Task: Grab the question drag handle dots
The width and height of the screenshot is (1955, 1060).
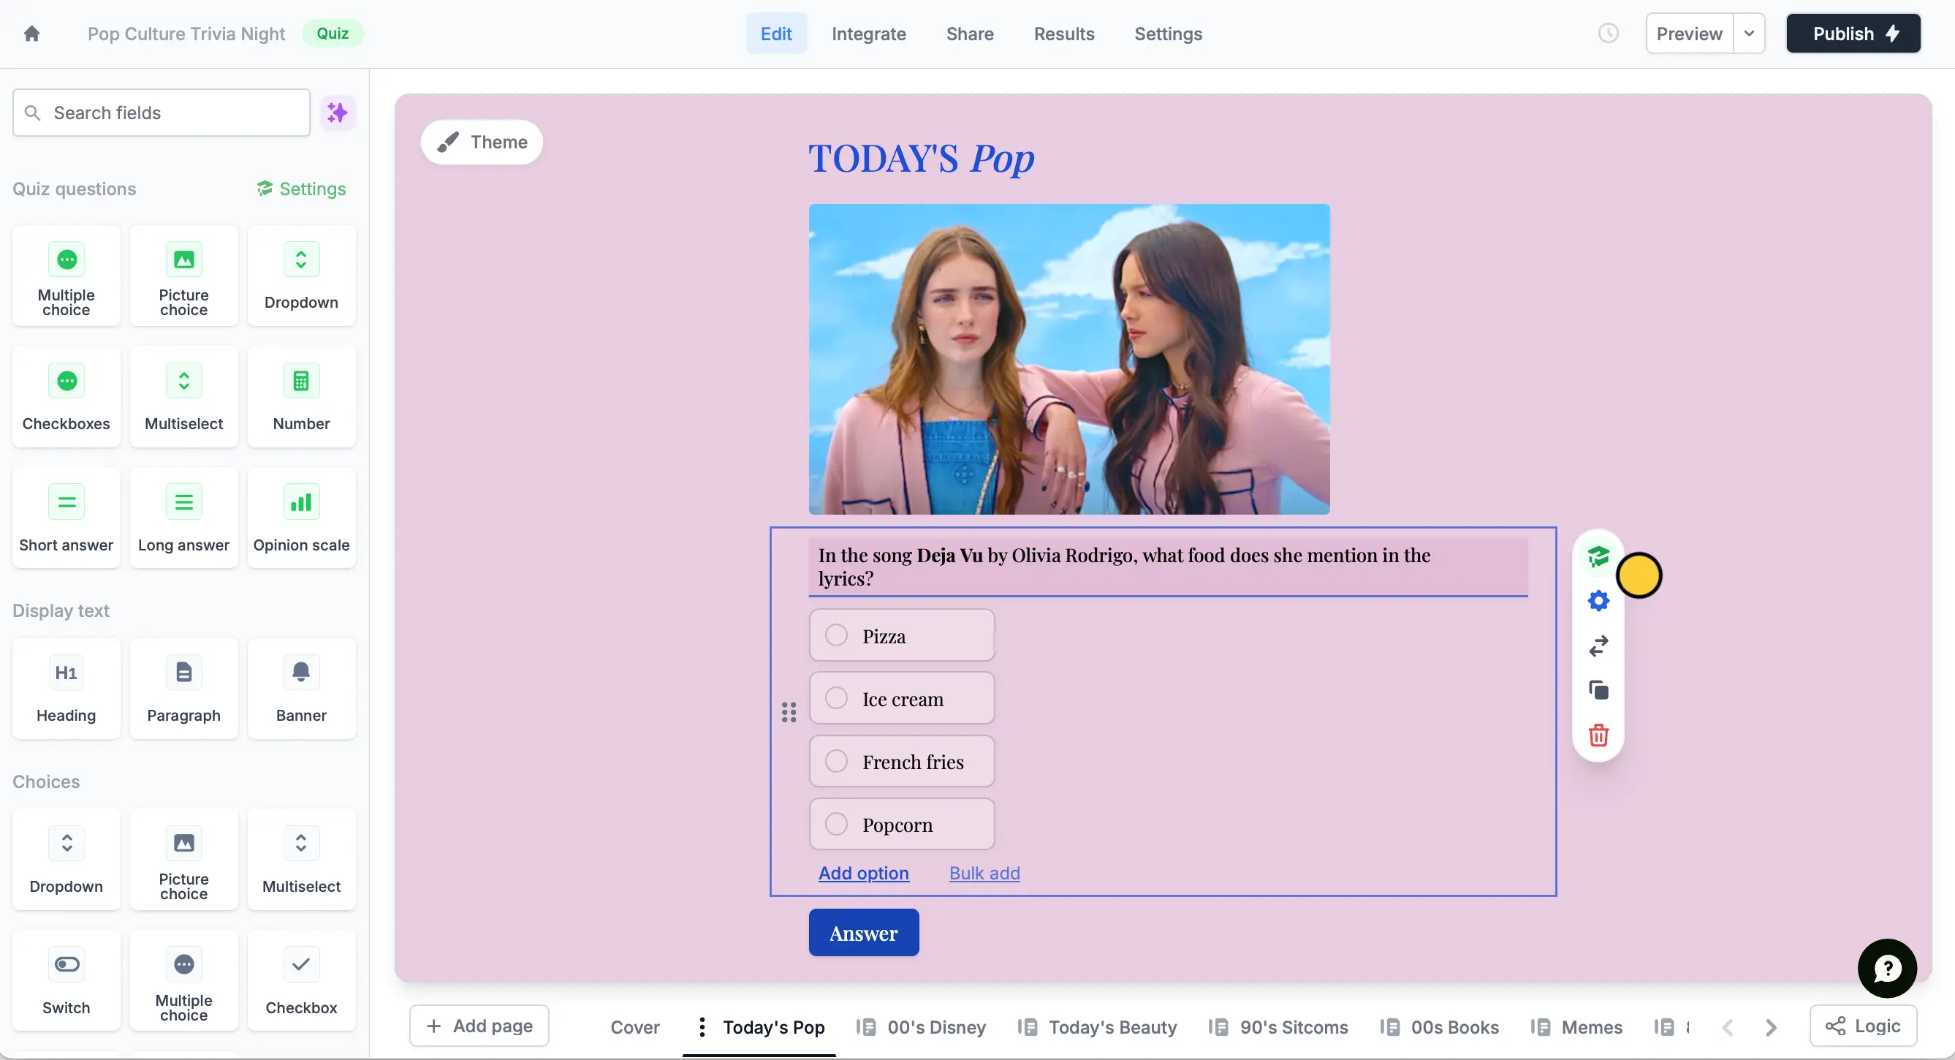Action: [x=789, y=711]
